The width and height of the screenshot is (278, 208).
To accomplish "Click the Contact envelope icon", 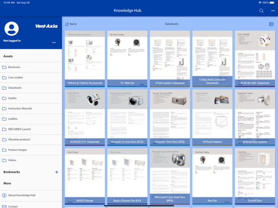I will [x=4, y=206].
